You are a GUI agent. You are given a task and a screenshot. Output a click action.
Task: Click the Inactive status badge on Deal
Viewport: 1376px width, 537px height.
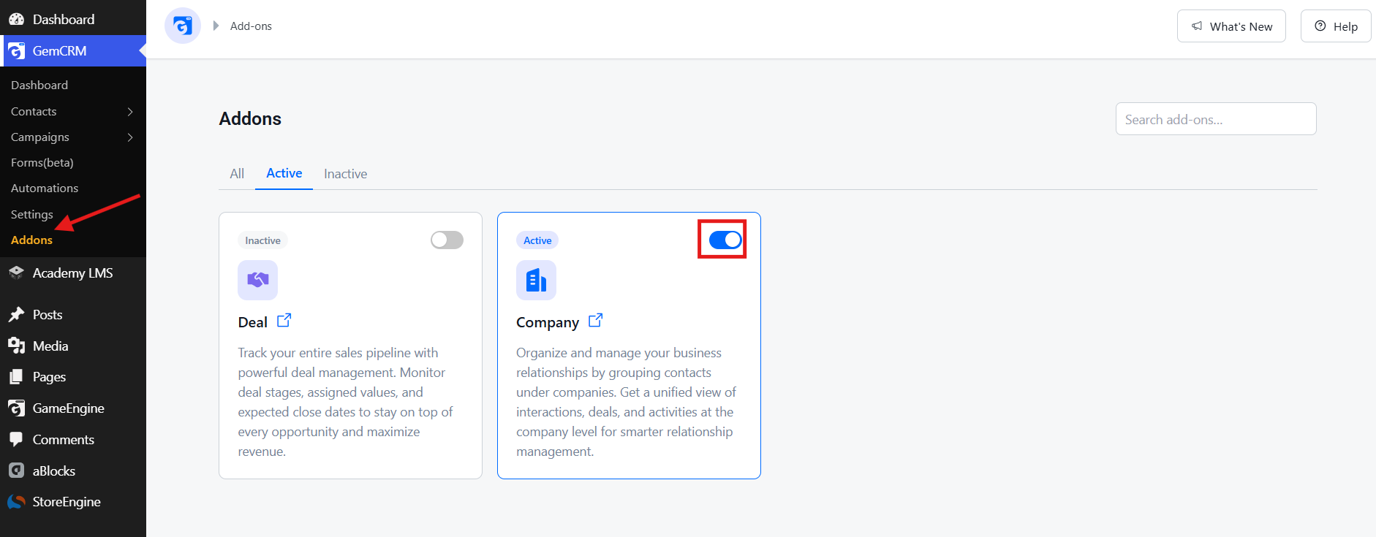click(262, 240)
